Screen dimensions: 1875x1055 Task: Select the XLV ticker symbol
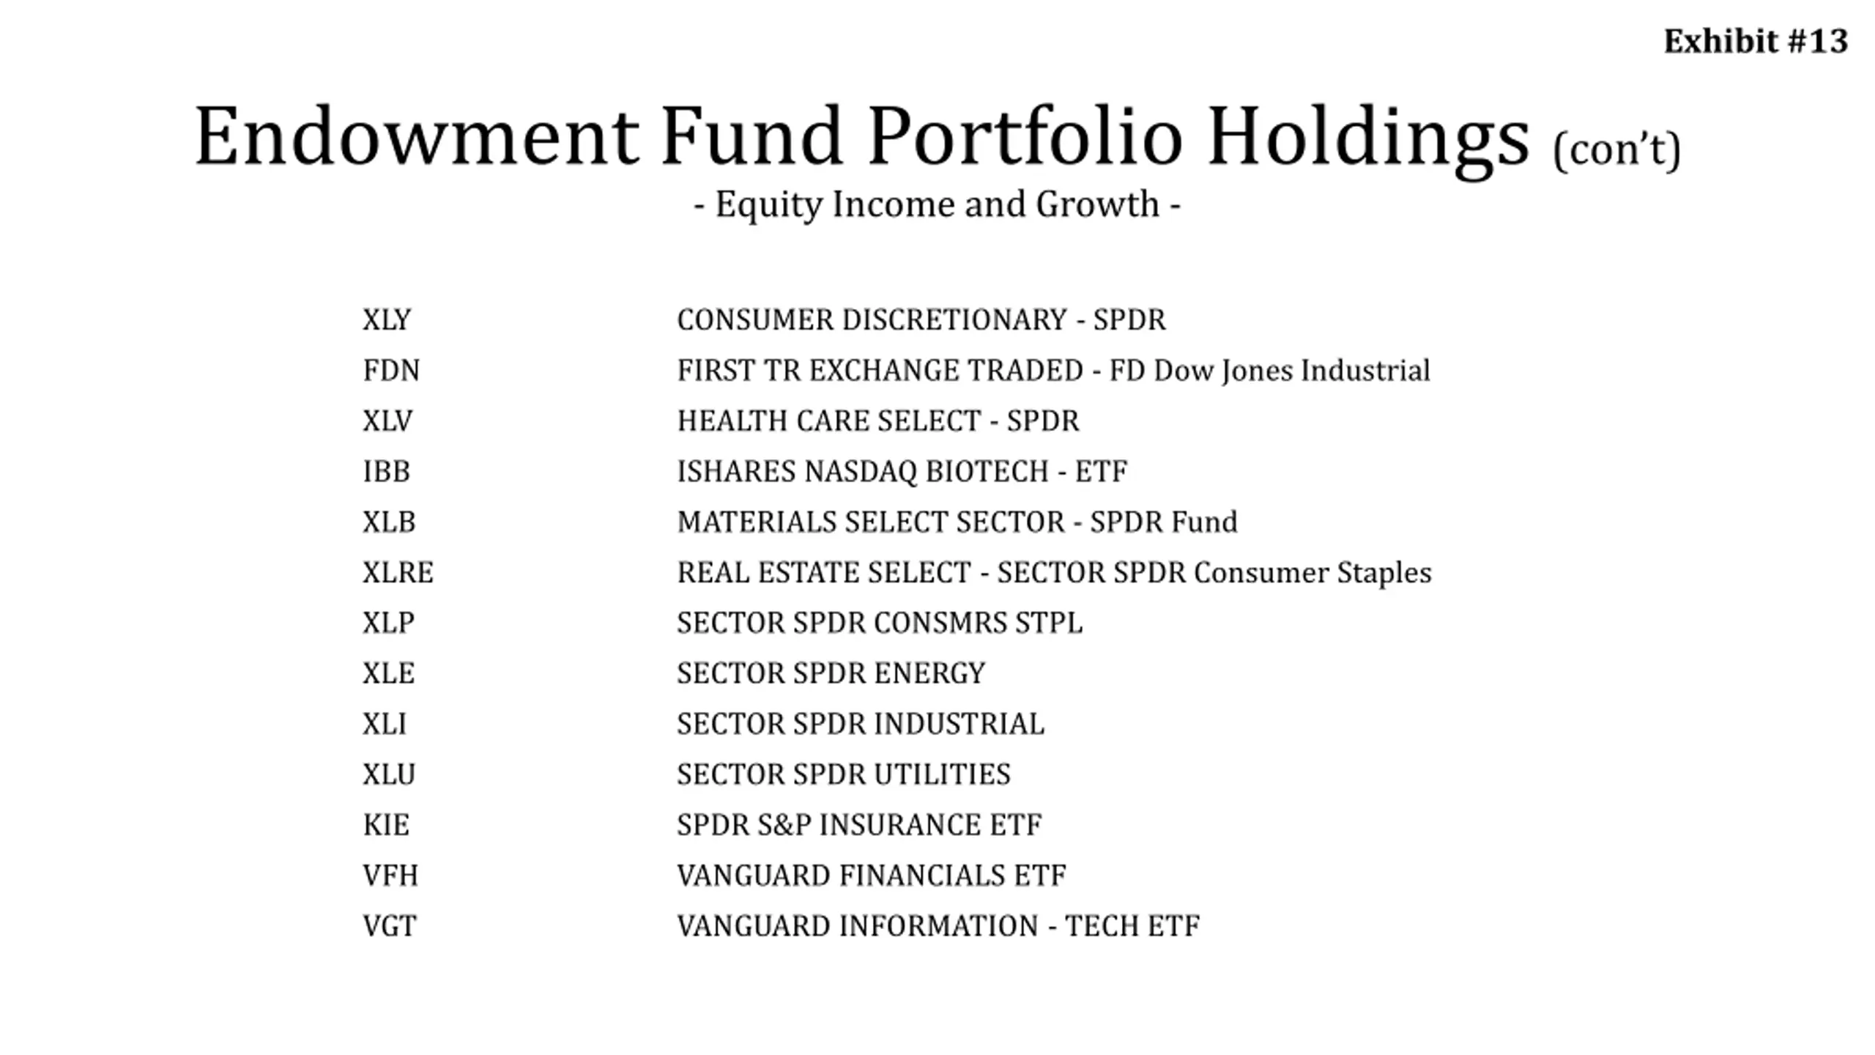click(387, 421)
